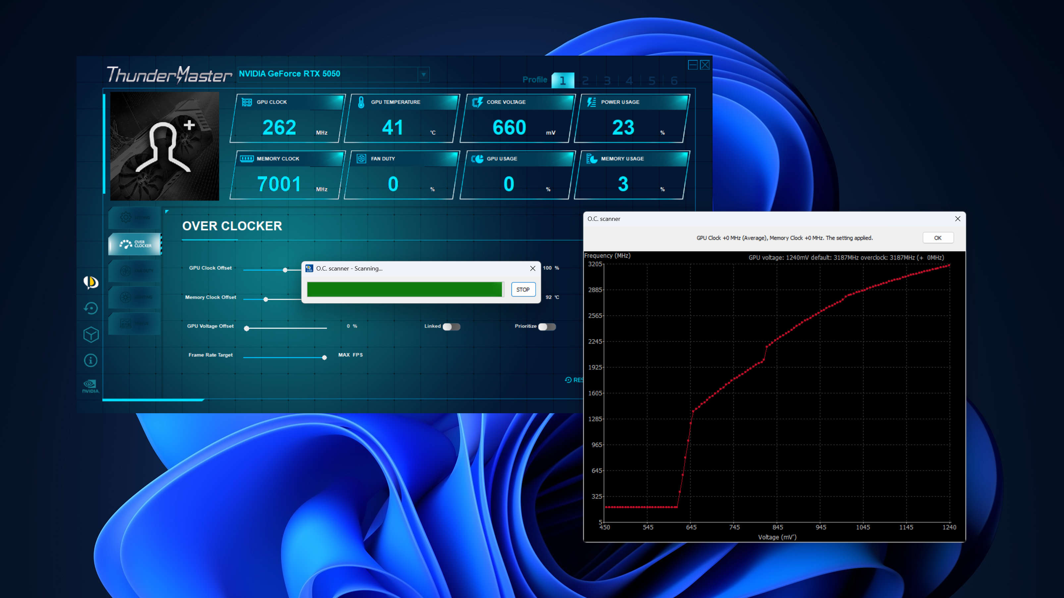1064x598 pixels.
Task: Minimize the ThunderMaster window
Action: tap(693, 65)
